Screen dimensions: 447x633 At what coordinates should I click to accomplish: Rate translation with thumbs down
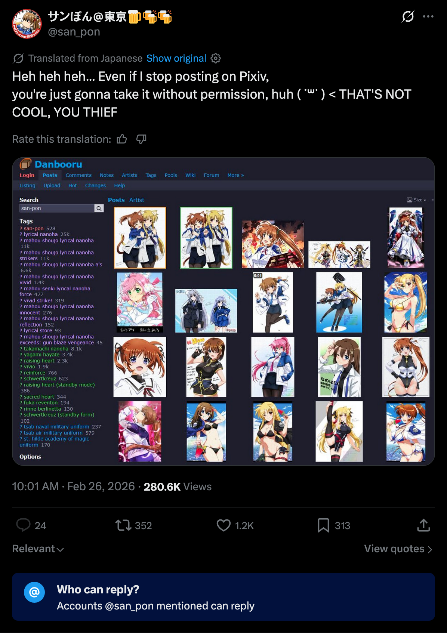pos(141,139)
